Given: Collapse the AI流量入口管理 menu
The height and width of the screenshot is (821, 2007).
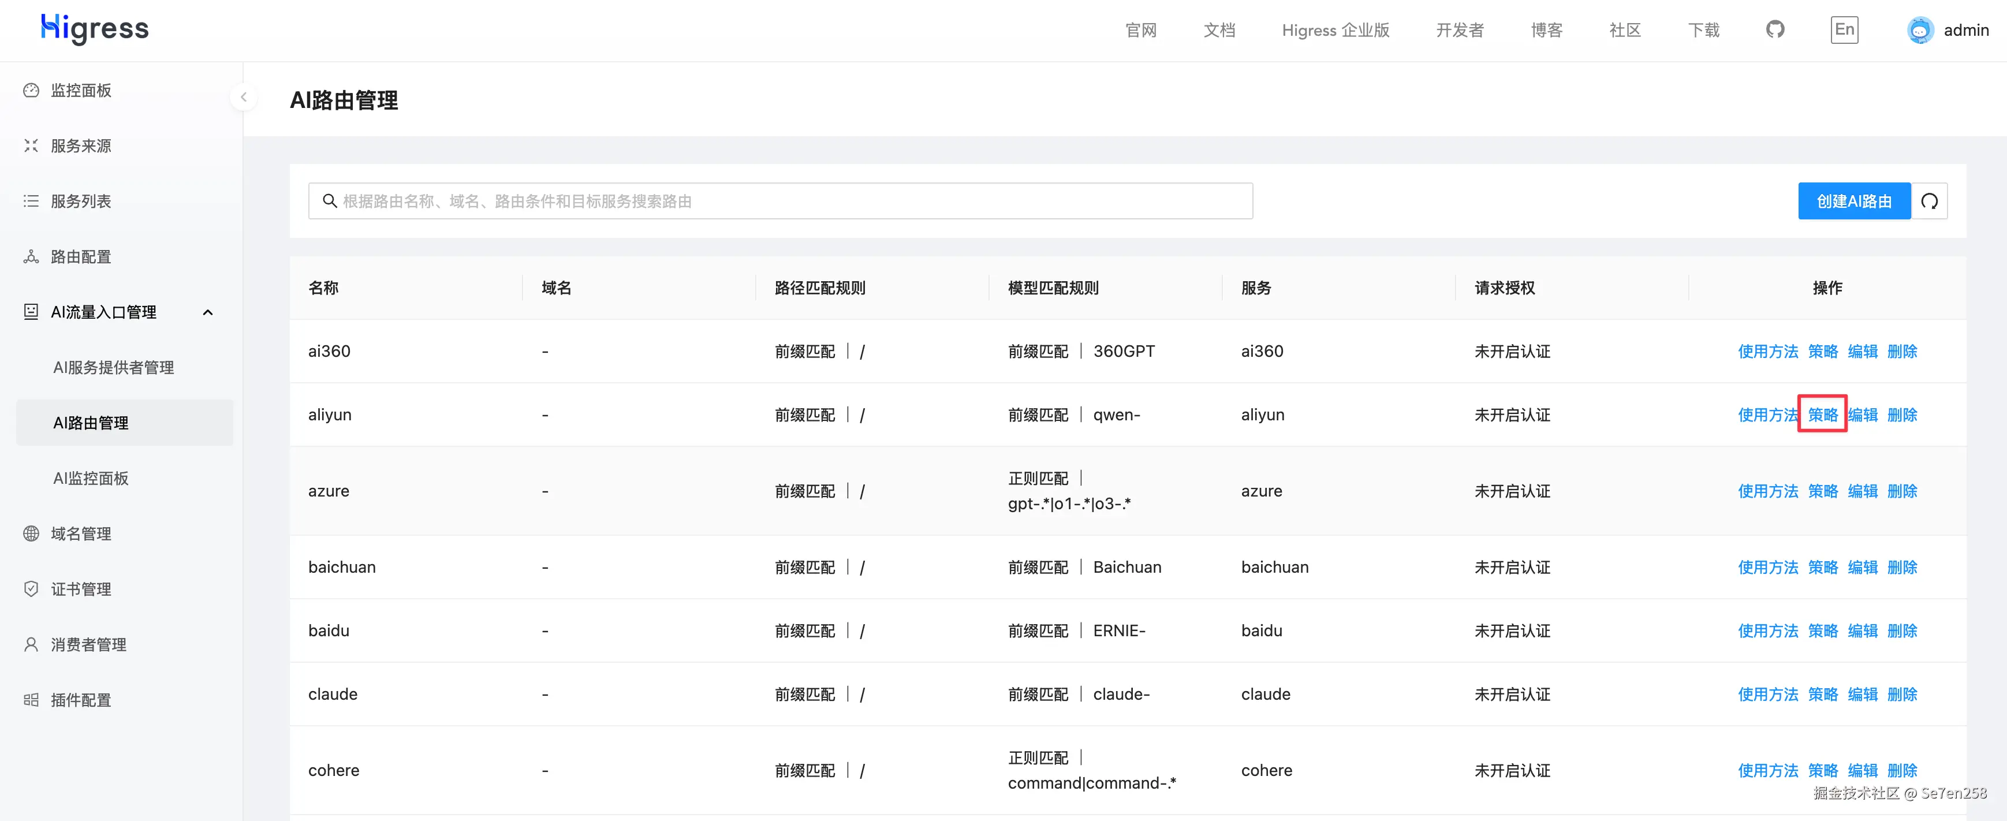Looking at the screenshot, I should pos(207,312).
